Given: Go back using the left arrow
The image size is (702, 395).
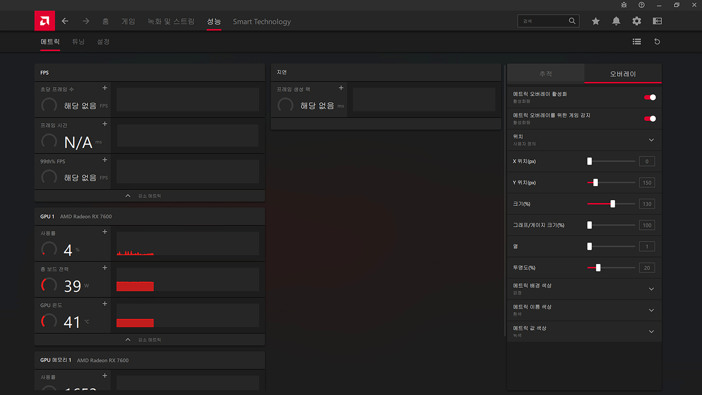Looking at the screenshot, I should click(x=65, y=21).
